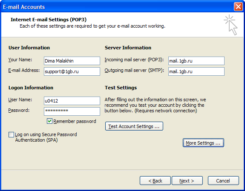
Task: Click the Test Settings section heading
Action: [x=121, y=88]
